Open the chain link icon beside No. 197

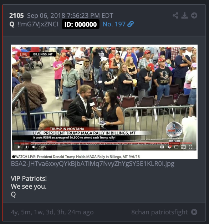[x=131, y=24]
